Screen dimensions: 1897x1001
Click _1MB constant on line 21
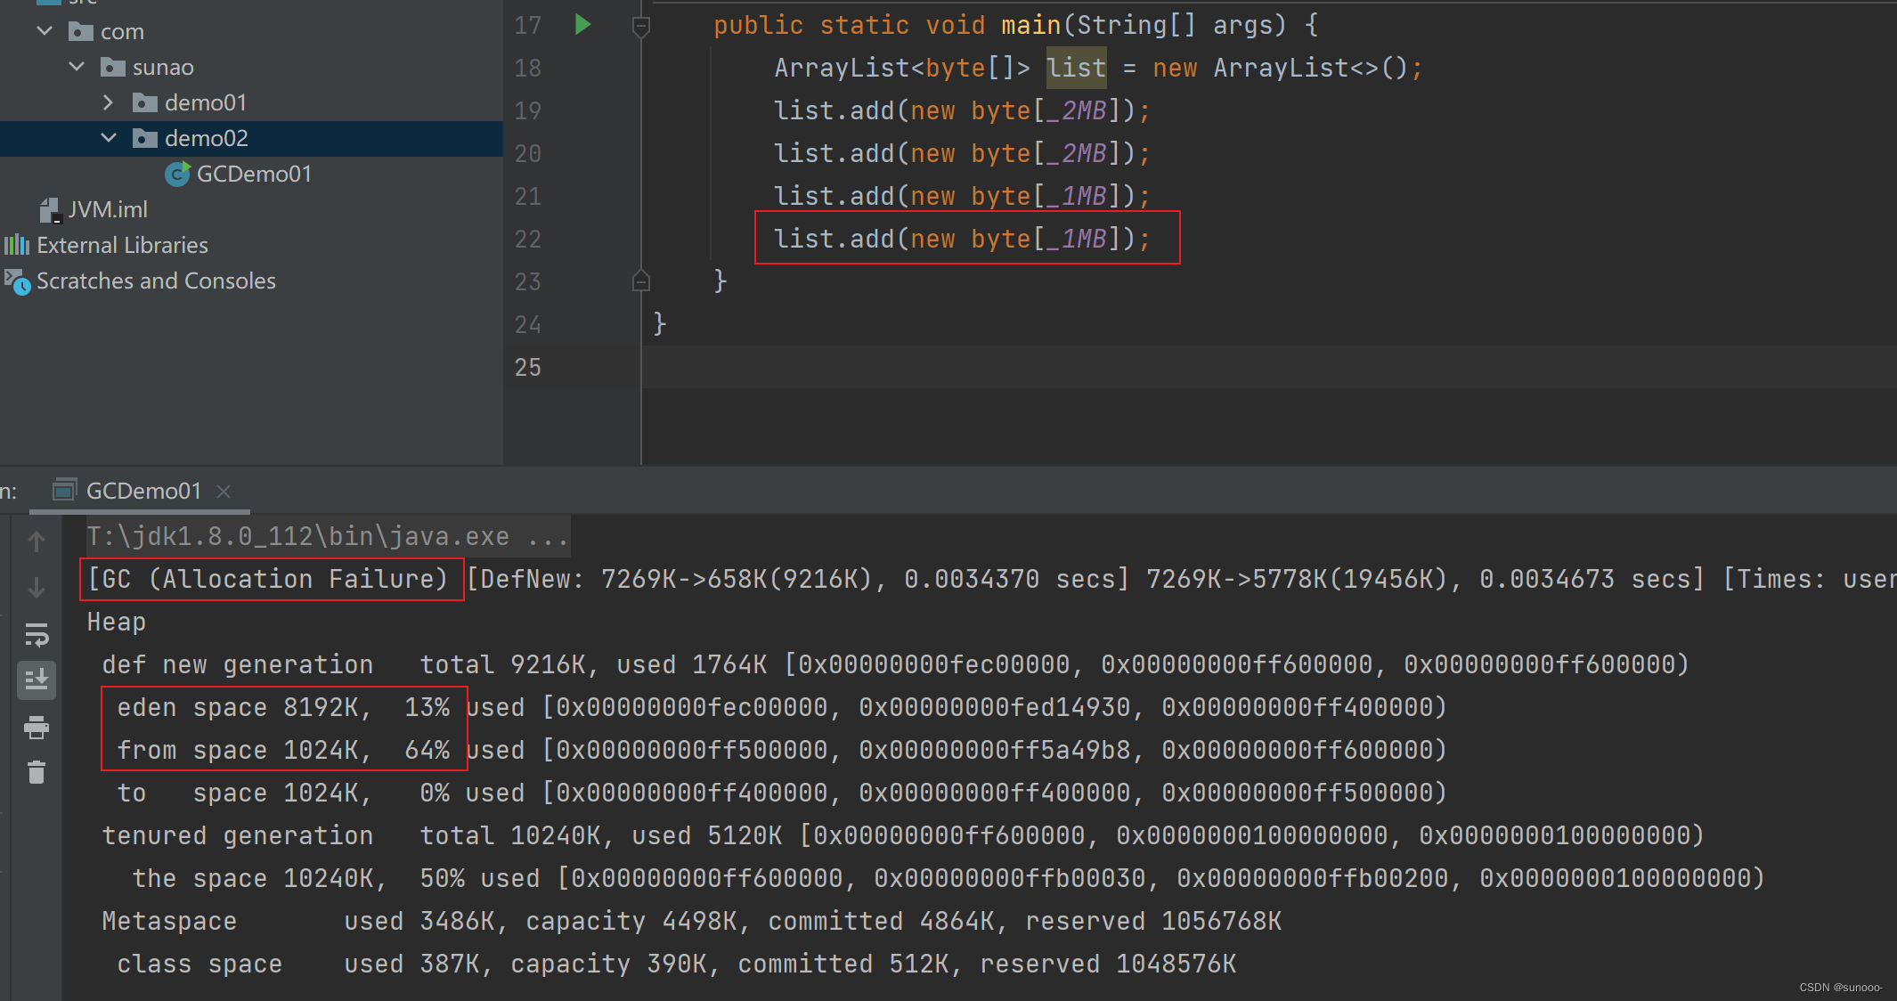1076,196
